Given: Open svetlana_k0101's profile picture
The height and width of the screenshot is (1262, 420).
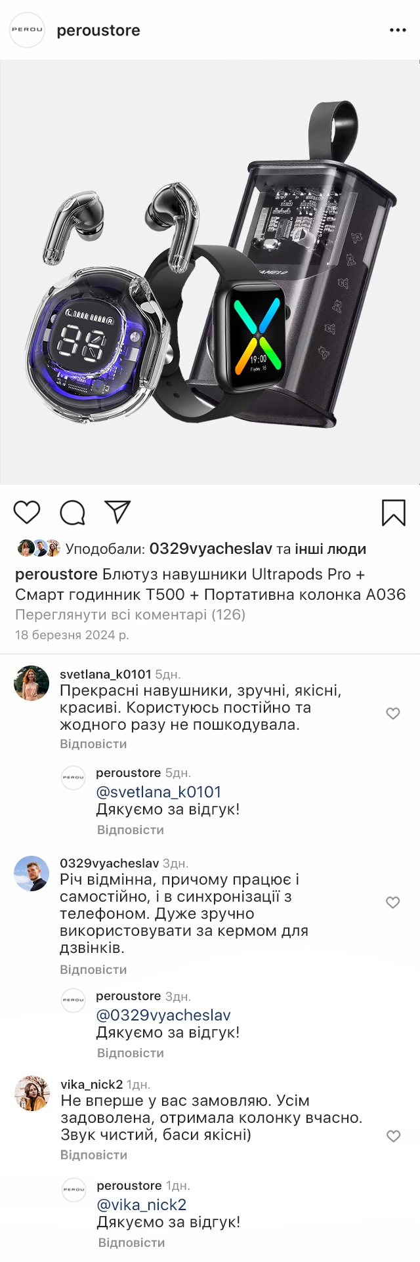Looking at the screenshot, I should pyautogui.click(x=31, y=683).
